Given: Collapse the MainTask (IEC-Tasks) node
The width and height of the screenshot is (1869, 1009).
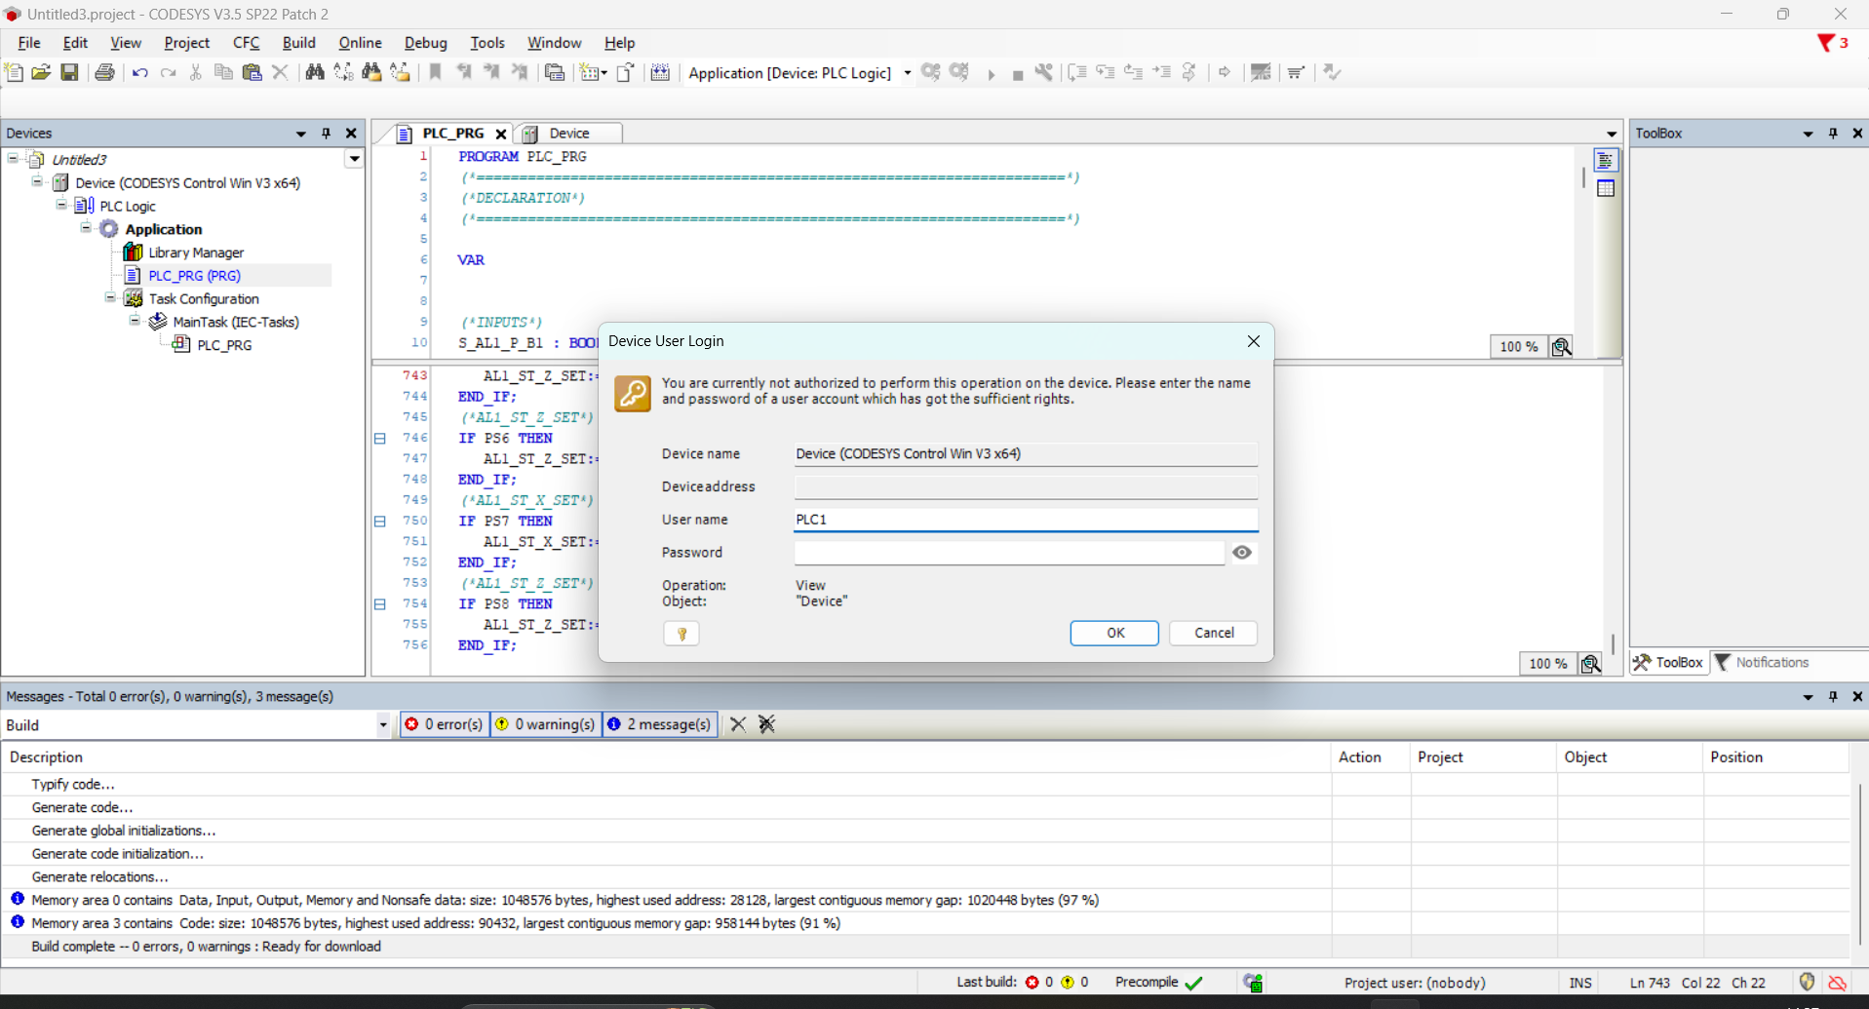Looking at the screenshot, I should tap(135, 321).
